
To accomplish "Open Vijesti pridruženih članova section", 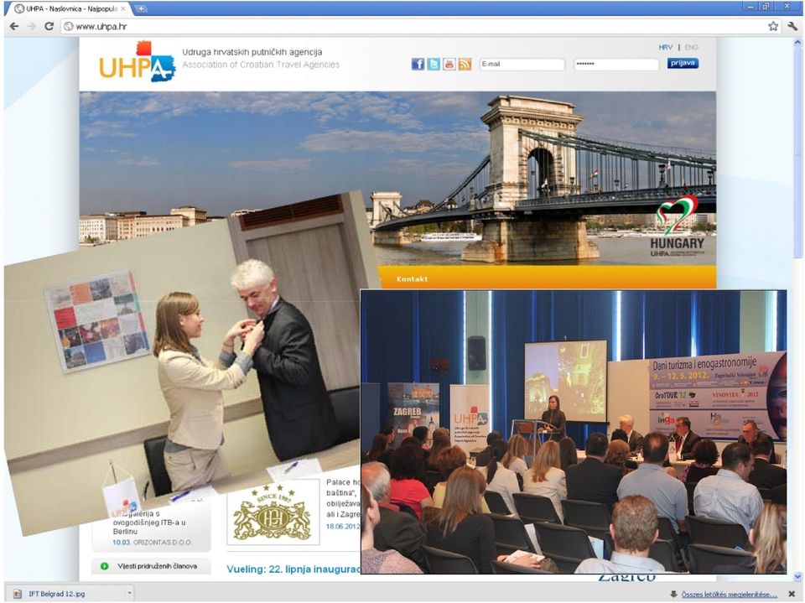I will point(157,566).
